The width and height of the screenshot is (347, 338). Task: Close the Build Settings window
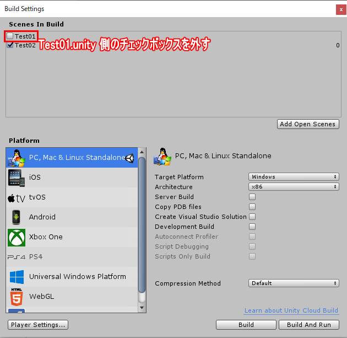[341, 10]
